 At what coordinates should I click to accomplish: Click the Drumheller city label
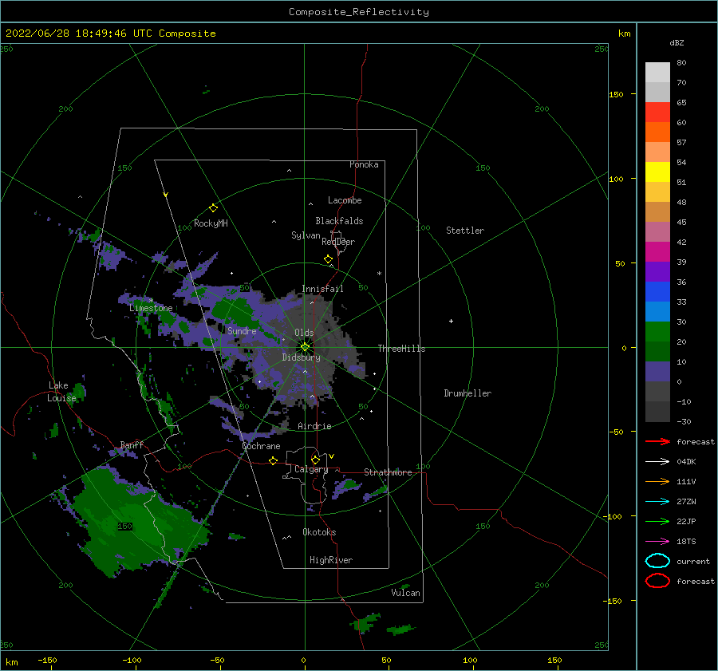[467, 393]
